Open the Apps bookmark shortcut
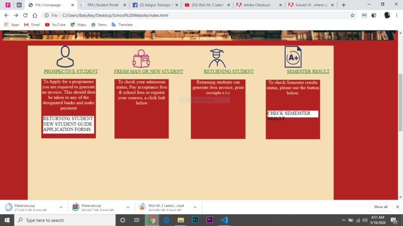The image size is (403, 226). click(x=11, y=24)
